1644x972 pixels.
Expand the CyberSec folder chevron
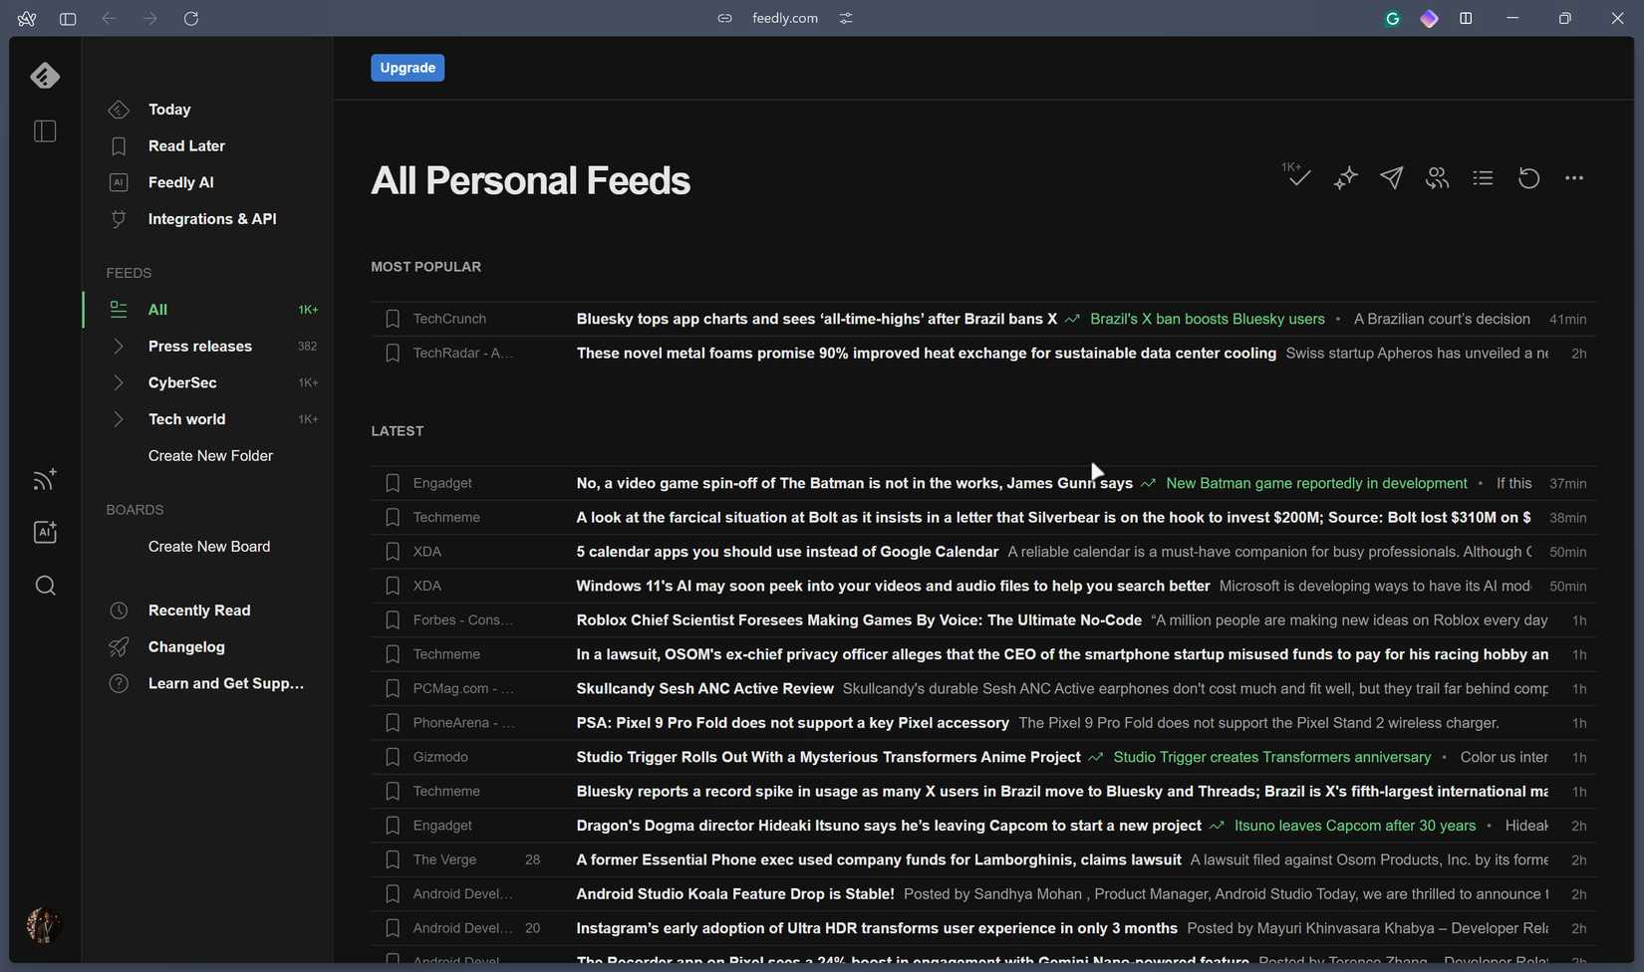coord(118,382)
